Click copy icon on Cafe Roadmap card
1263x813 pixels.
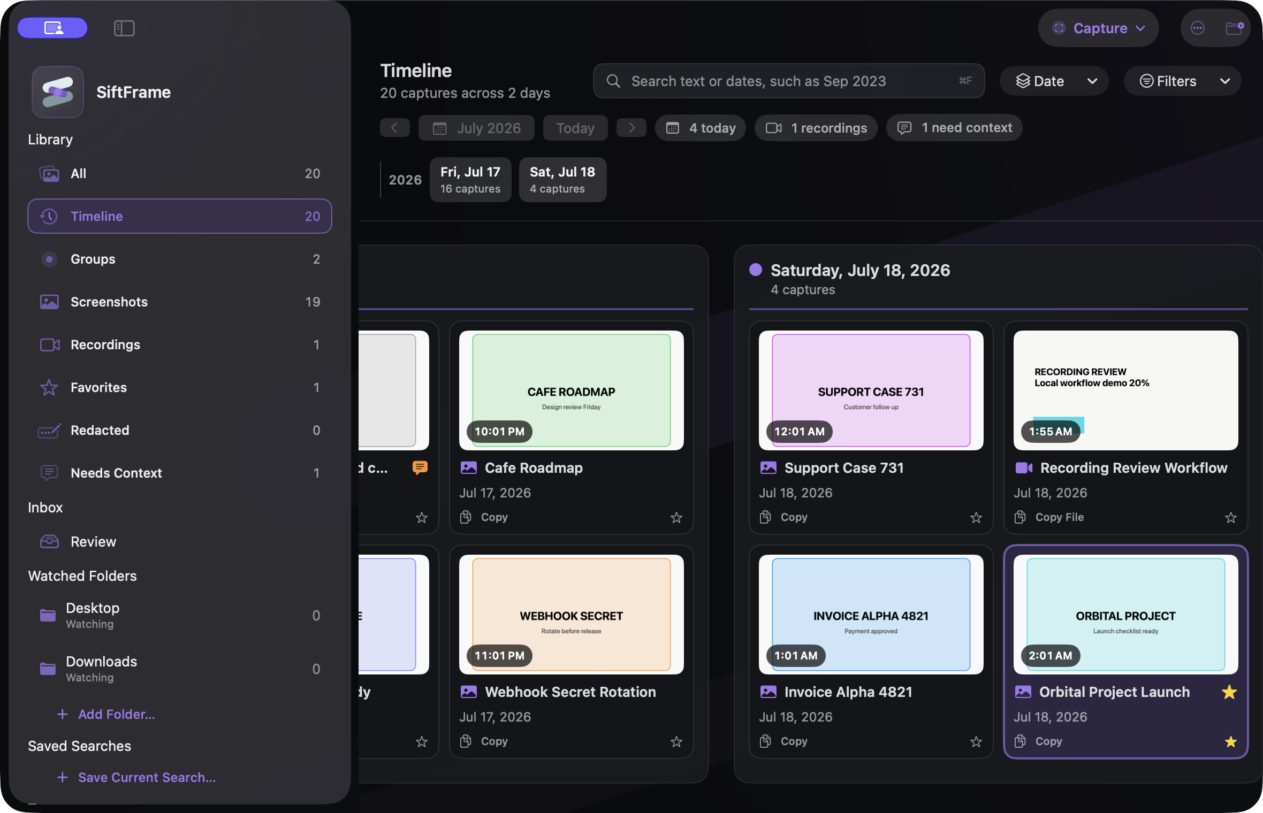coord(466,517)
